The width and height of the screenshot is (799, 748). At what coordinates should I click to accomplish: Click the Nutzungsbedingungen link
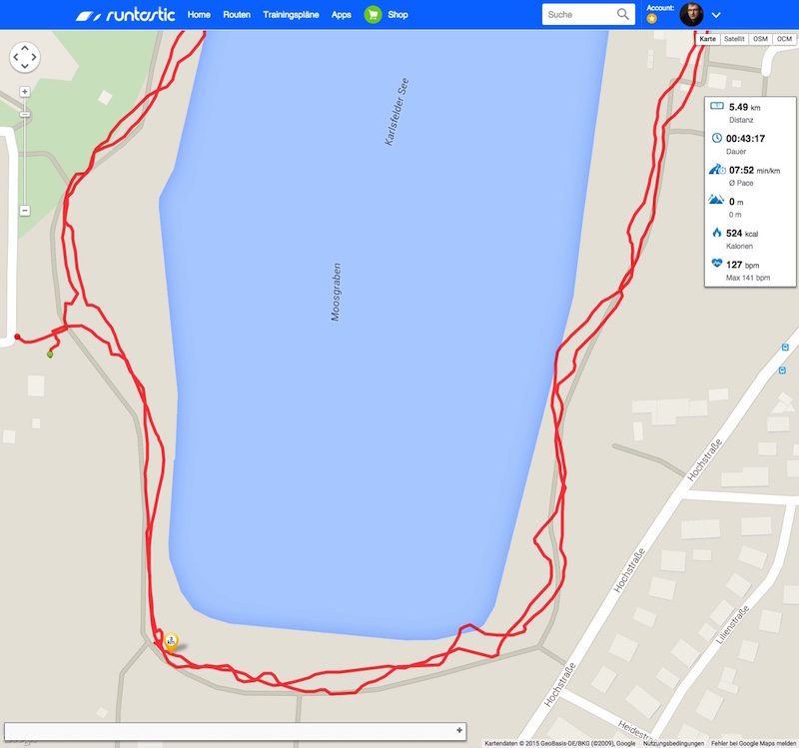coord(673,743)
